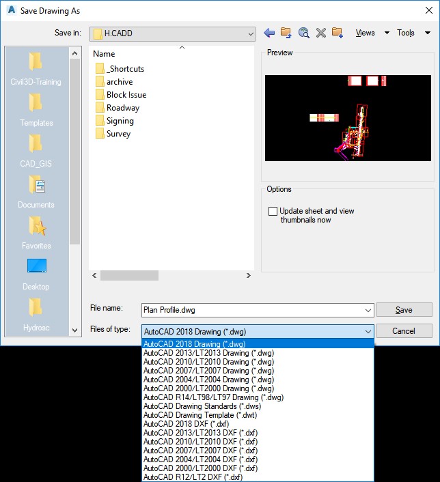
Task: Collapse the Files of type dropdown
Action: (x=368, y=331)
